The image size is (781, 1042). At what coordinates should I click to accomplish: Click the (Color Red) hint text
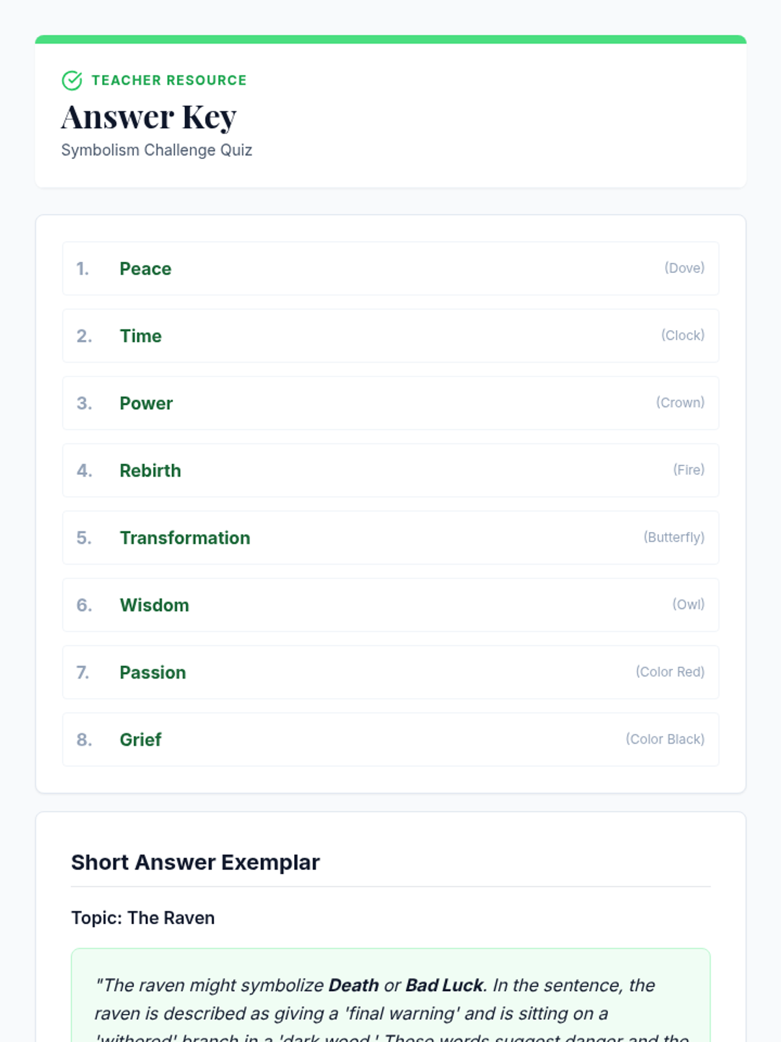(x=670, y=671)
